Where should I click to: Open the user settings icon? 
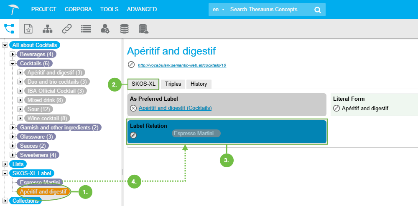point(105,29)
